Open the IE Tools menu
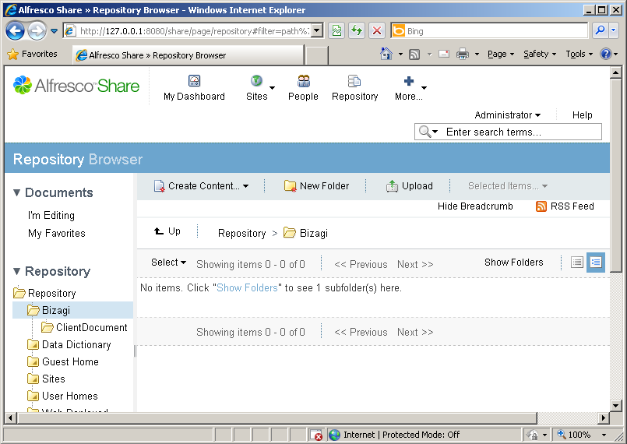This screenshot has height=444, width=627. [x=579, y=54]
